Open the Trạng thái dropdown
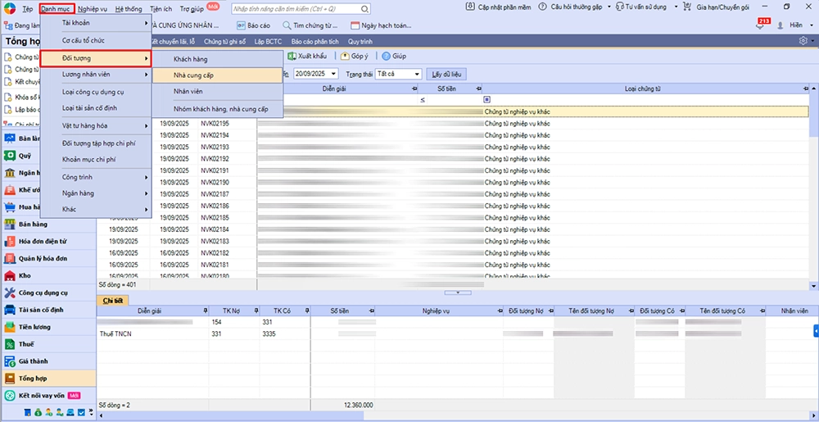Screen dimensions: 819x422 click(x=416, y=74)
